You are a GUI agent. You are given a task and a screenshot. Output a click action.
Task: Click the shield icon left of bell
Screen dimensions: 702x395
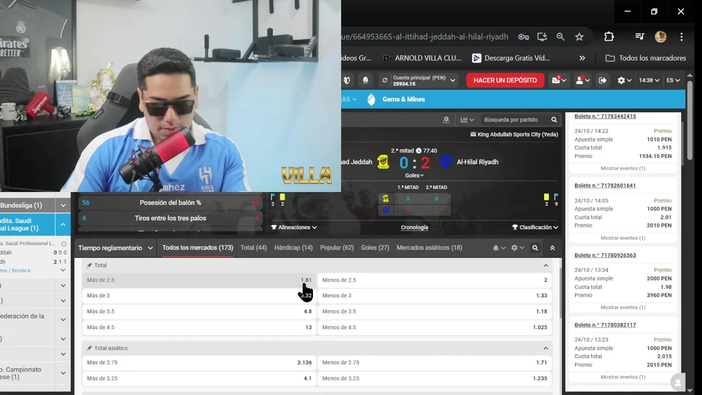[347, 80]
